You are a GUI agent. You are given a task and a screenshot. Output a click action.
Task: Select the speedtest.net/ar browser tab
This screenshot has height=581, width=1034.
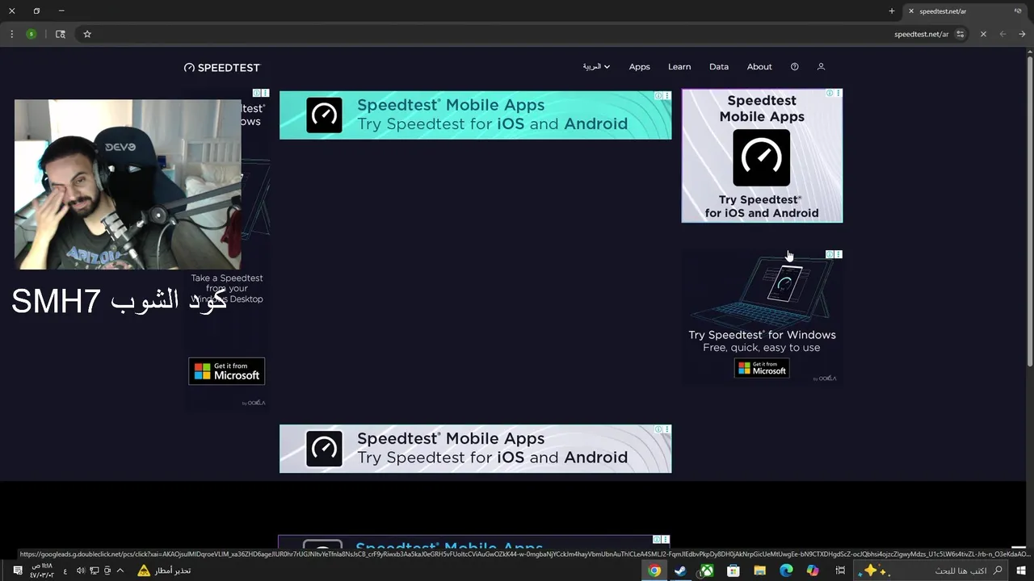pyautogui.click(x=965, y=11)
